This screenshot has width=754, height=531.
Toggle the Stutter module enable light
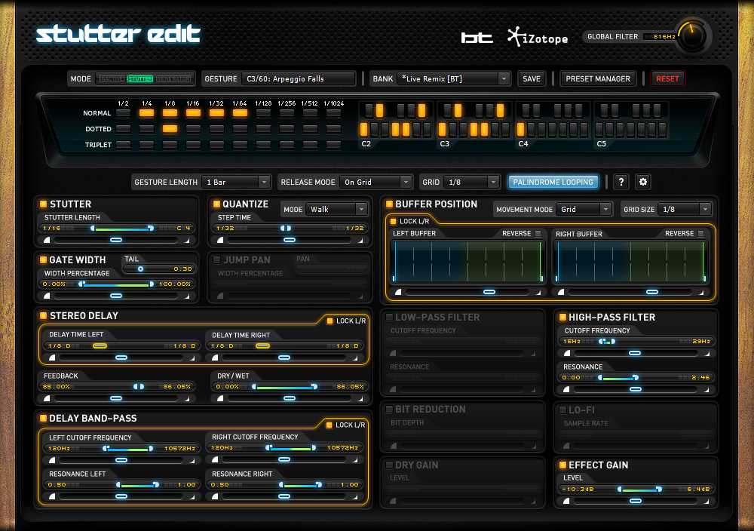(43, 204)
